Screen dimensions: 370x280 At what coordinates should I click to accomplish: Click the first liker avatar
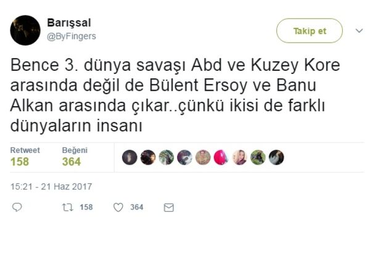tap(129, 157)
